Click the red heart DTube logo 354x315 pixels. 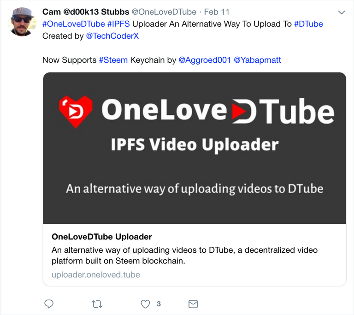tap(76, 111)
